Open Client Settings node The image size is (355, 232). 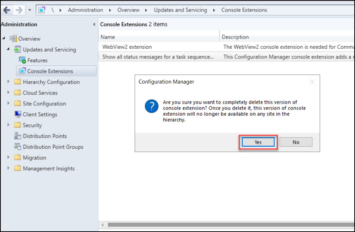(40, 115)
